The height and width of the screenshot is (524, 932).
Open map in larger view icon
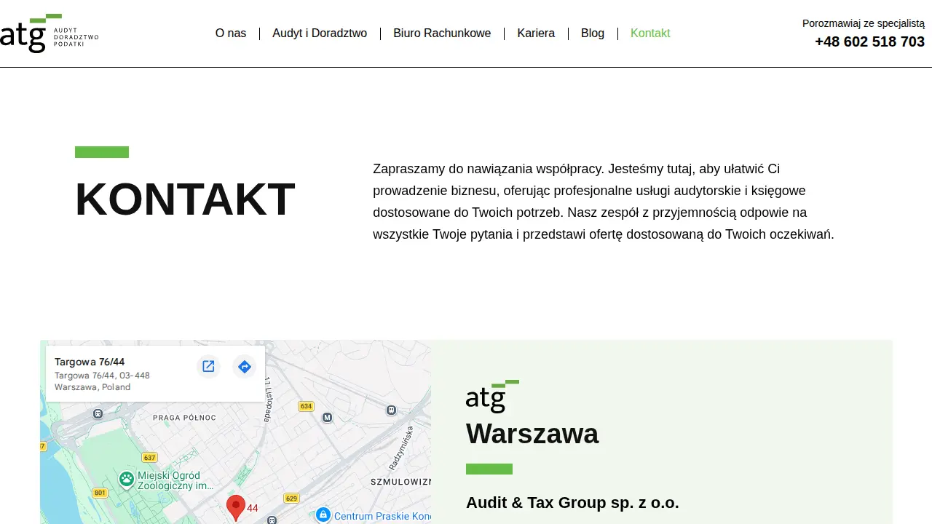[208, 366]
